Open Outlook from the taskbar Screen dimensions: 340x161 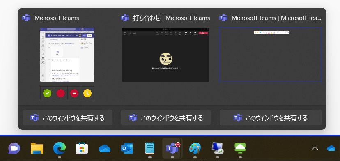[x=127, y=149]
